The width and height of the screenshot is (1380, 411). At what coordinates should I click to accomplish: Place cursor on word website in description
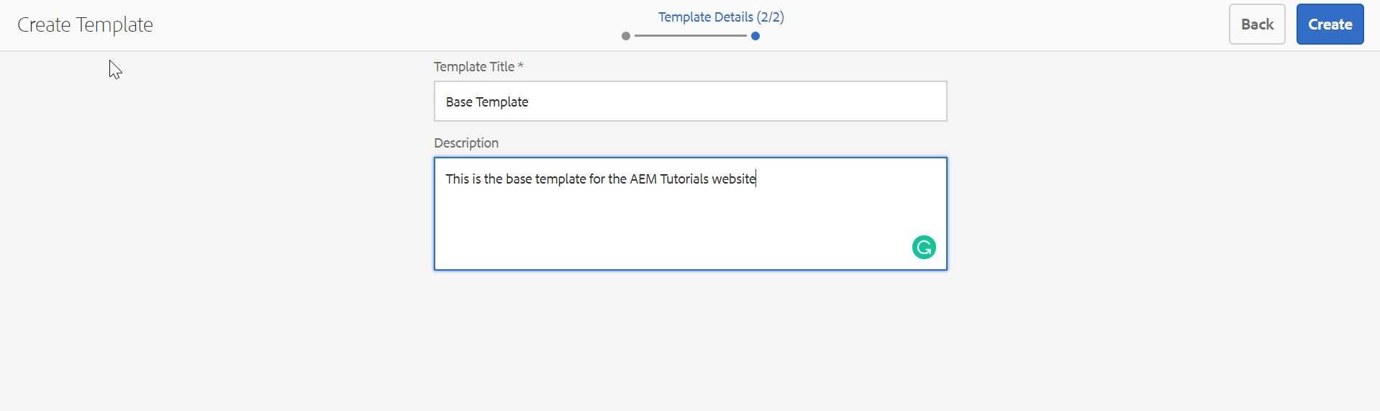click(x=734, y=179)
